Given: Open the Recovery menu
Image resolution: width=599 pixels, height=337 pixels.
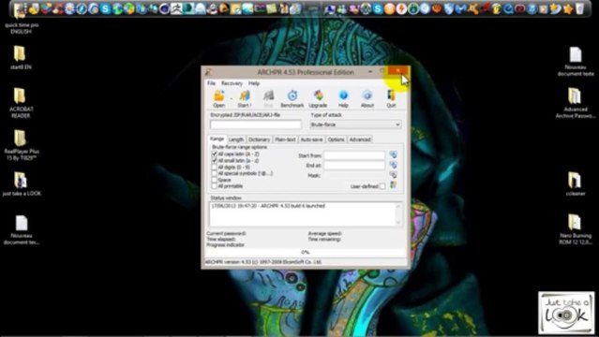Looking at the screenshot, I should [232, 83].
